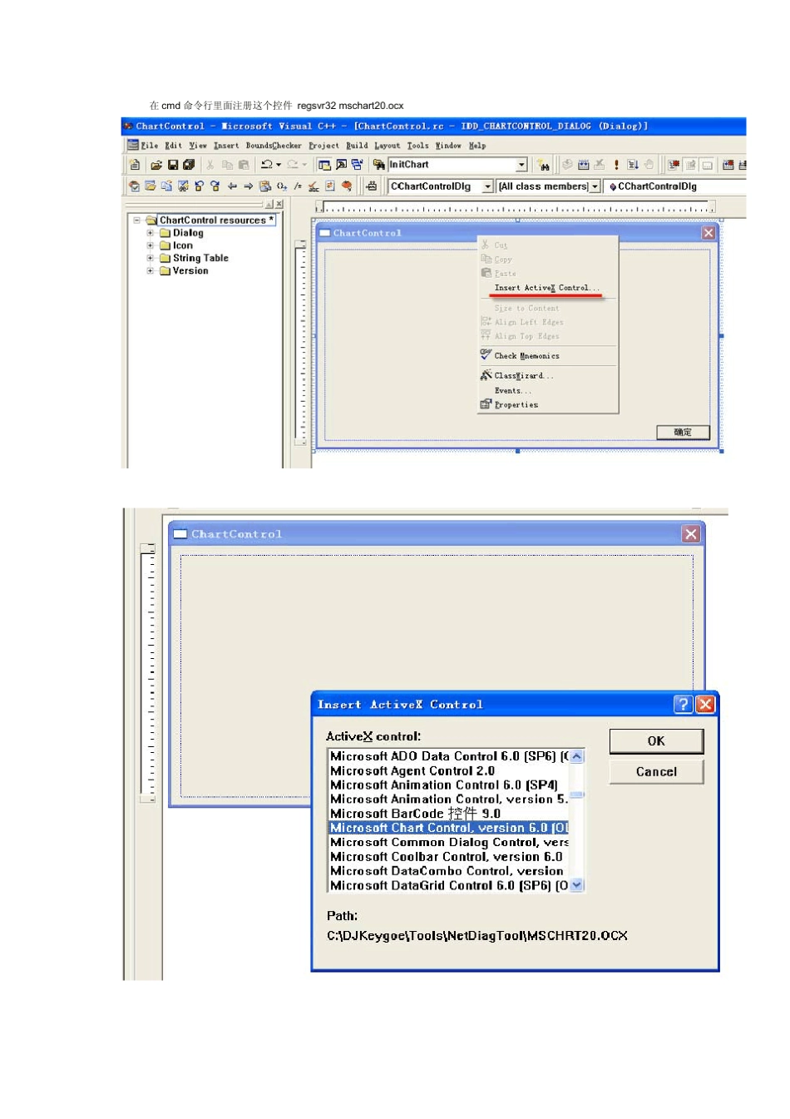Open the File menu
This screenshot has width=790, height=1119.
pos(149,146)
